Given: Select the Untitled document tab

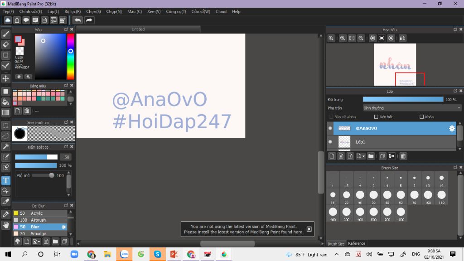Looking at the screenshot, I should (138, 29).
